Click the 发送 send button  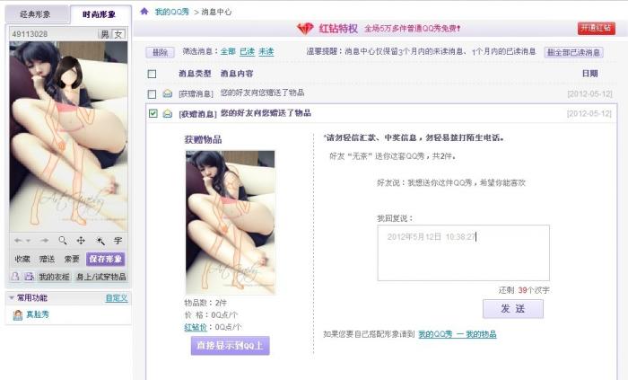(x=513, y=309)
